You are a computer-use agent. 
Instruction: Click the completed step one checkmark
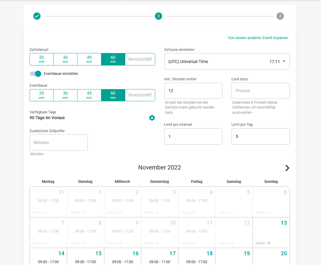pyautogui.click(x=37, y=16)
